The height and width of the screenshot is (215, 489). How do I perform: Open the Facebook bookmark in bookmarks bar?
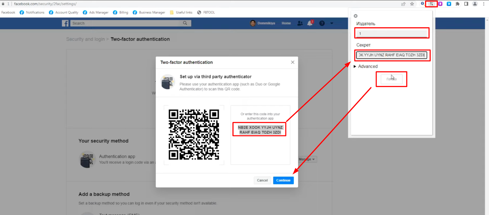8,13
